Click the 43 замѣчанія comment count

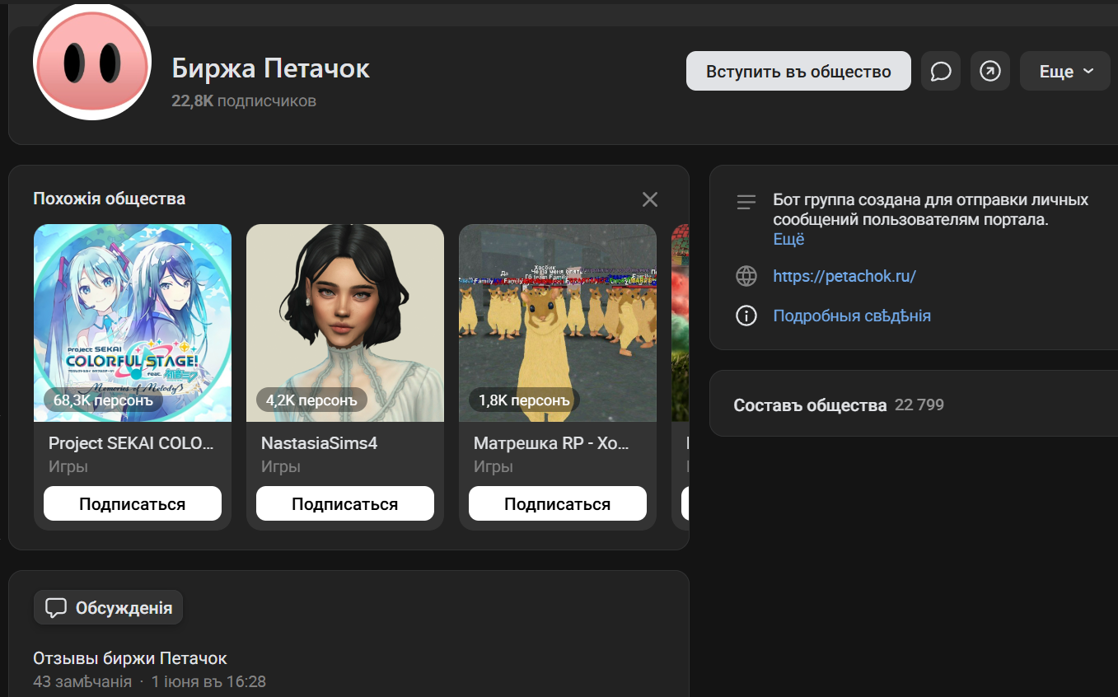click(82, 682)
